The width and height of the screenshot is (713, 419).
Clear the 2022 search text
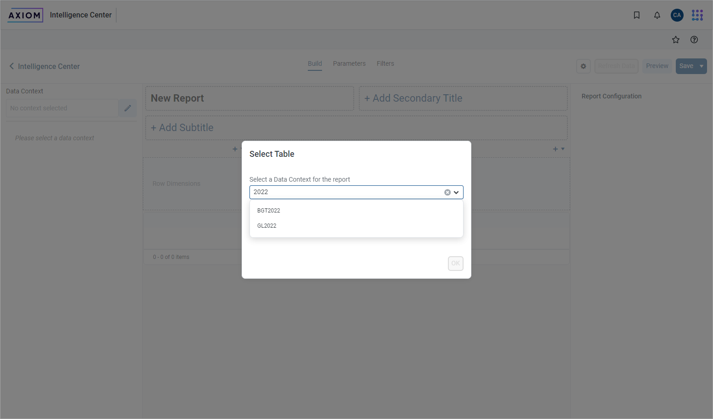coord(447,192)
